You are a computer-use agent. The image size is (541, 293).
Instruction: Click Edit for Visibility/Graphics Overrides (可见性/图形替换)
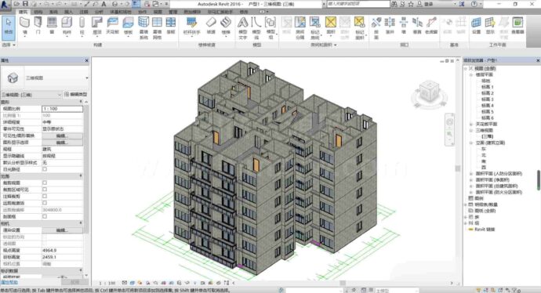pyautogui.click(x=62, y=136)
